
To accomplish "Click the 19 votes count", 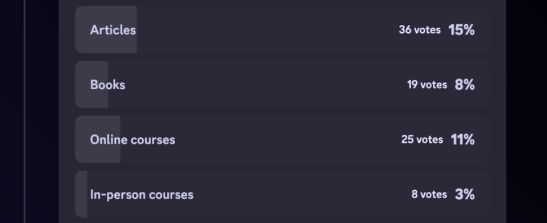I will click(x=427, y=85).
